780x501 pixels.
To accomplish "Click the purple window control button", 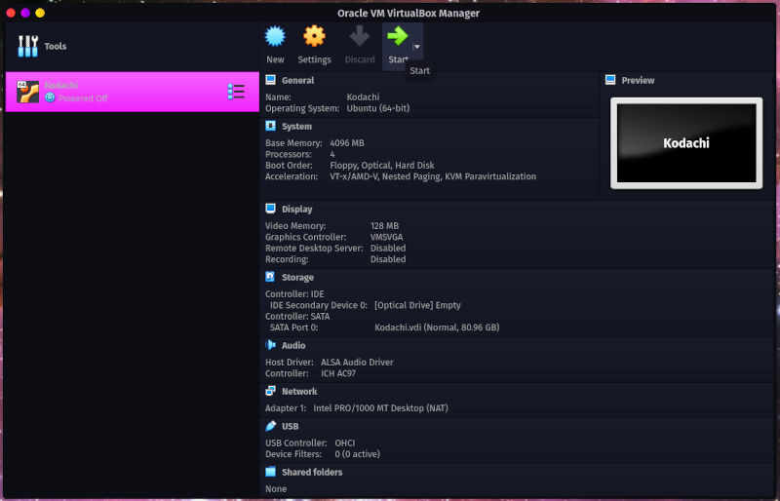I will tap(25, 13).
